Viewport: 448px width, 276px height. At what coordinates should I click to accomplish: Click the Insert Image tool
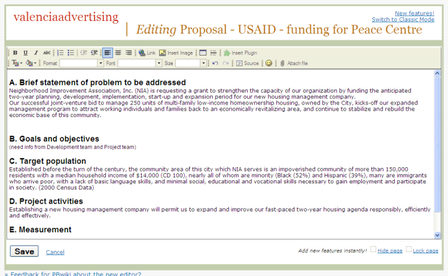(176, 53)
